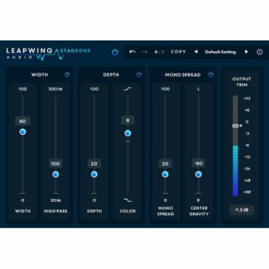Click the 20 Hz label below High Pass

pyautogui.click(x=56, y=200)
